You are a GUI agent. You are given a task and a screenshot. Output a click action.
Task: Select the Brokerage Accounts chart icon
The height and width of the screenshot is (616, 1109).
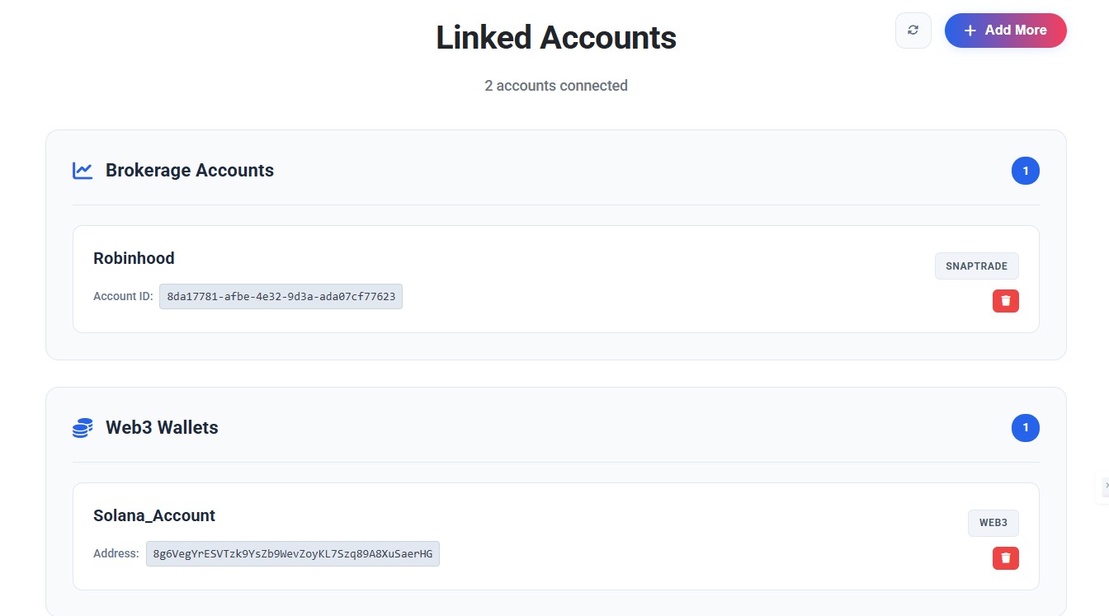click(x=83, y=170)
